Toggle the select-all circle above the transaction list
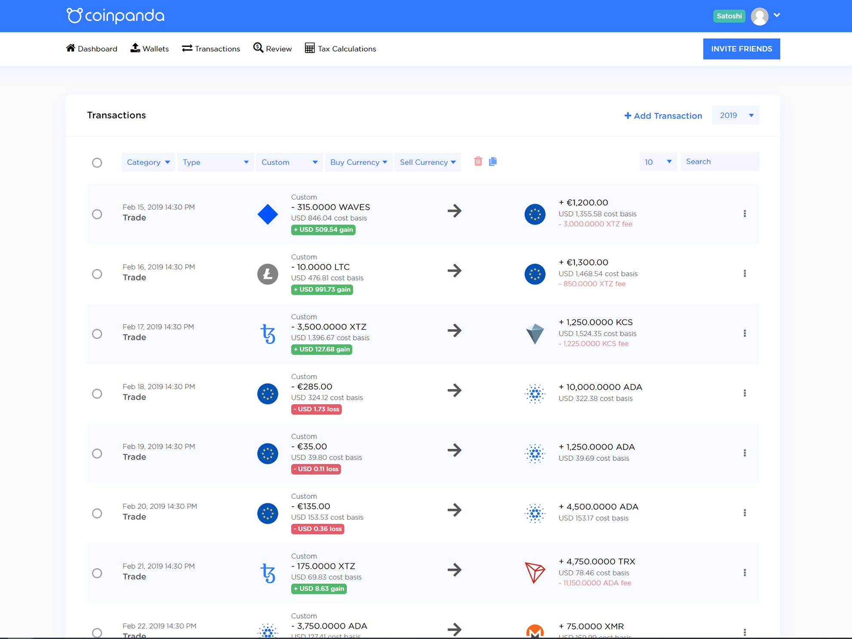The image size is (852, 639). pyautogui.click(x=97, y=162)
